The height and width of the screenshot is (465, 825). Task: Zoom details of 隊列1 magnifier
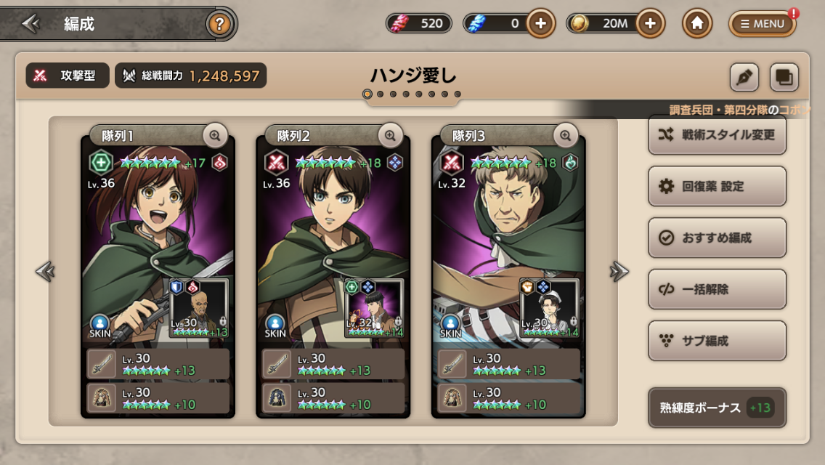[215, 136]
